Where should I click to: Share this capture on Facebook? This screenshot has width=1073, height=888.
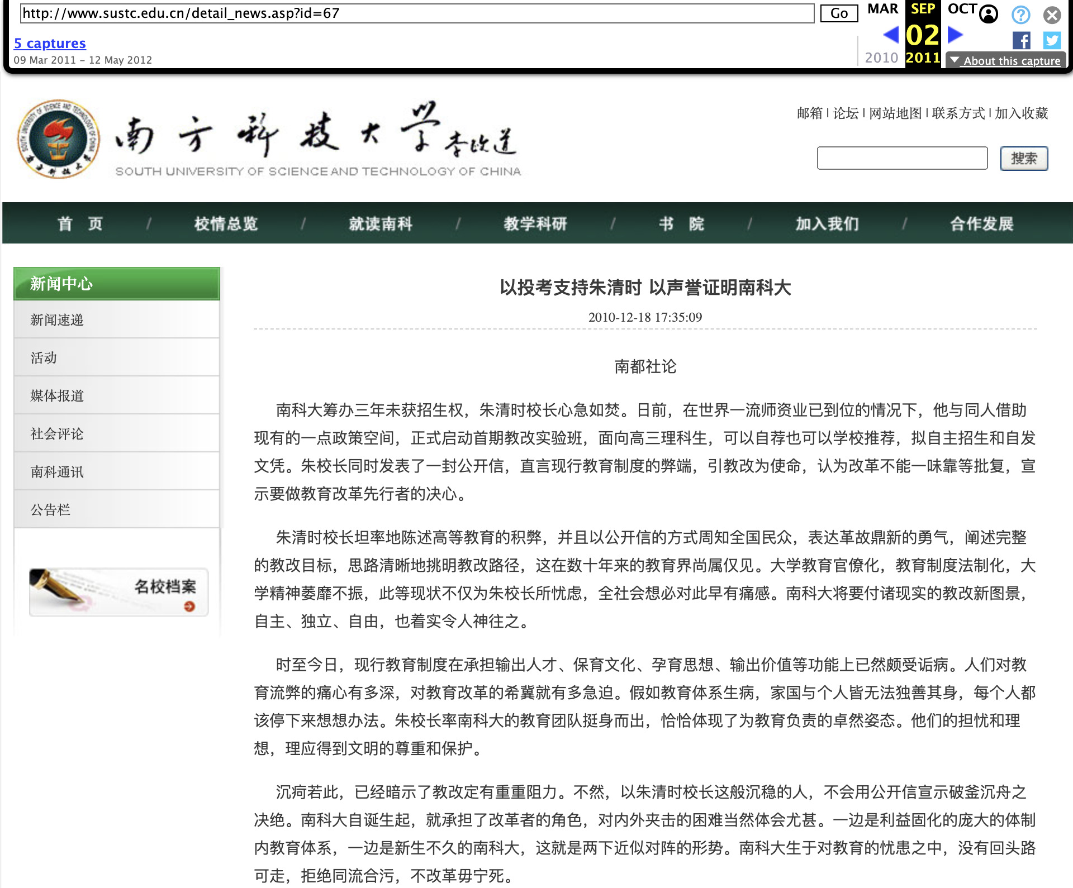point(1022,40)
